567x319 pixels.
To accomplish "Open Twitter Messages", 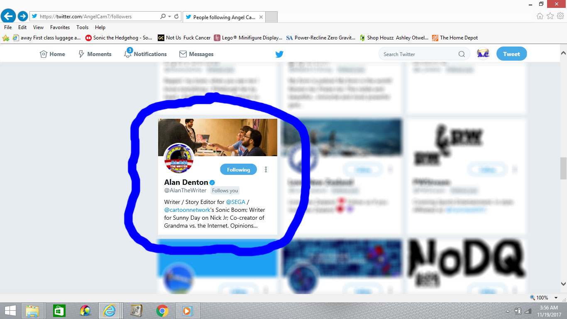I will pyautogui.click(x=196, y=54).
